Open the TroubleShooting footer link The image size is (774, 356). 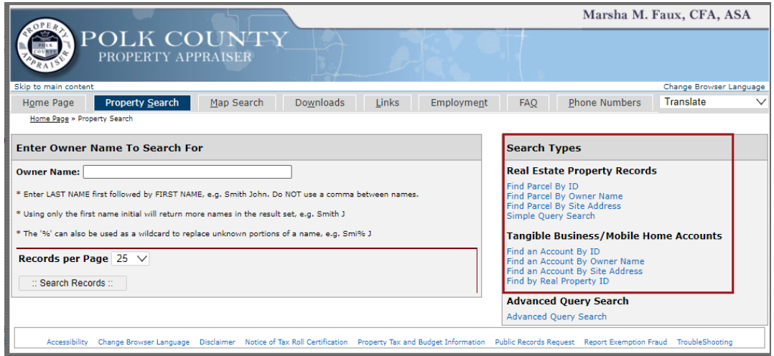tap(704, 342)
